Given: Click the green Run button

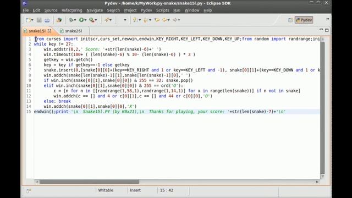Looking at the screenshot, I should point(81,20).
